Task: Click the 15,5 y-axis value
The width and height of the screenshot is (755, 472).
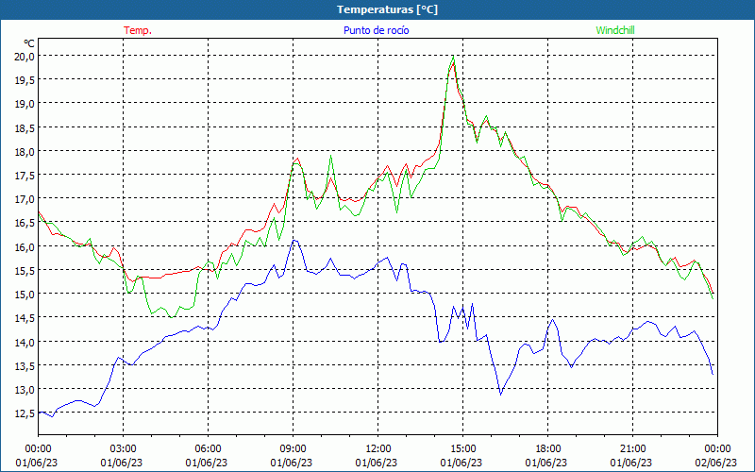Action: (x=25, y=270)
